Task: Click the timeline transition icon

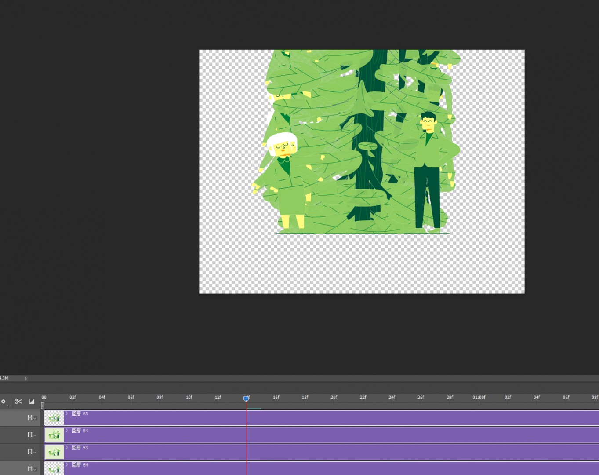Action: (x=32, y=402)
